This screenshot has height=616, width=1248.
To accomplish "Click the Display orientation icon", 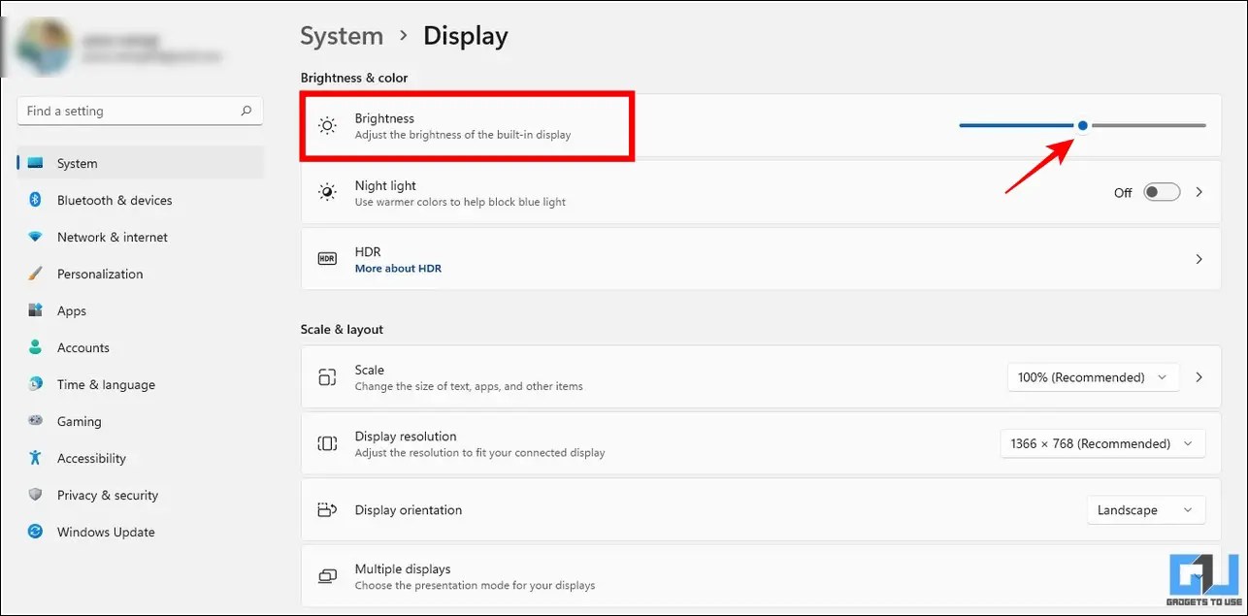I will click(x=327, y=509).
